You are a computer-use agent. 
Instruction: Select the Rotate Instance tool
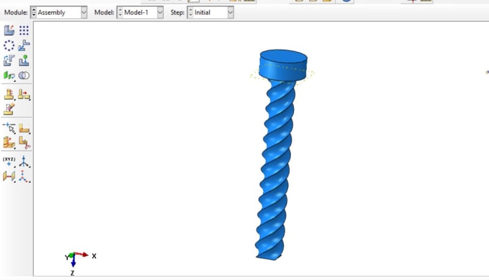coord(9,61)
